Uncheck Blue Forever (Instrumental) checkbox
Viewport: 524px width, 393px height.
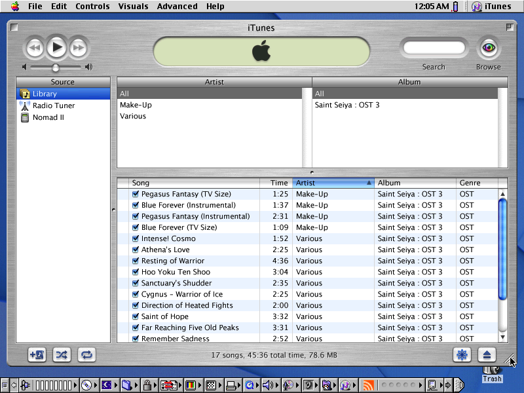coord(136,205)
